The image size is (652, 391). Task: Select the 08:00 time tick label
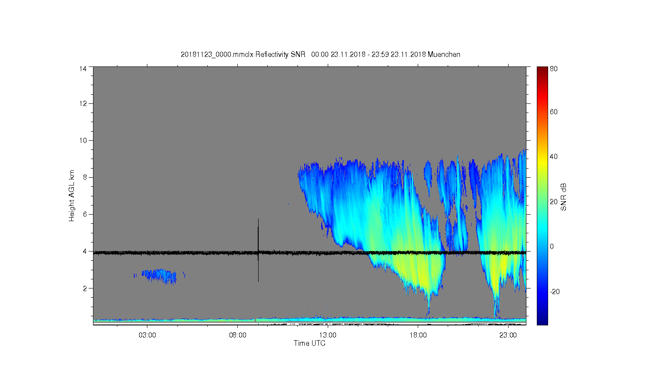point(238,335)
